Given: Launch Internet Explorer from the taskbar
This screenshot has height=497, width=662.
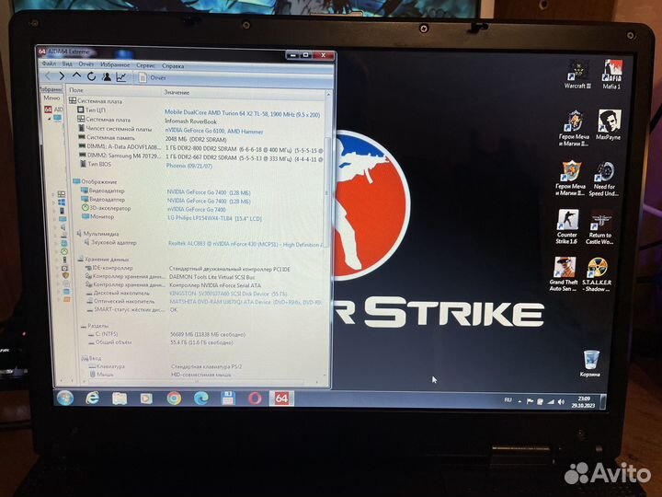Looking at the screenshot, I should (92, 398).
